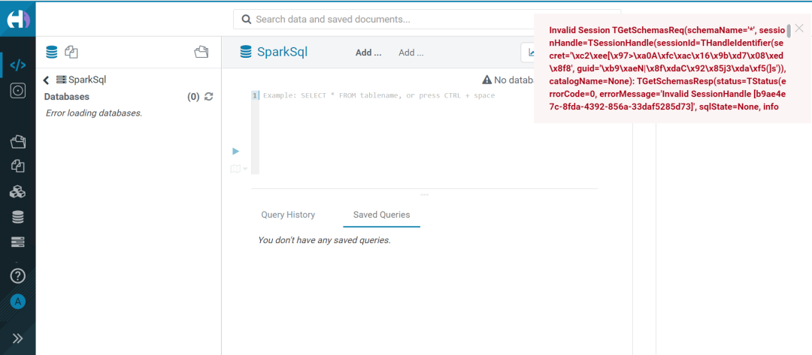Select SparkSql source in assist panel
This screenshot has height=355, width=812.
[81, 80]
